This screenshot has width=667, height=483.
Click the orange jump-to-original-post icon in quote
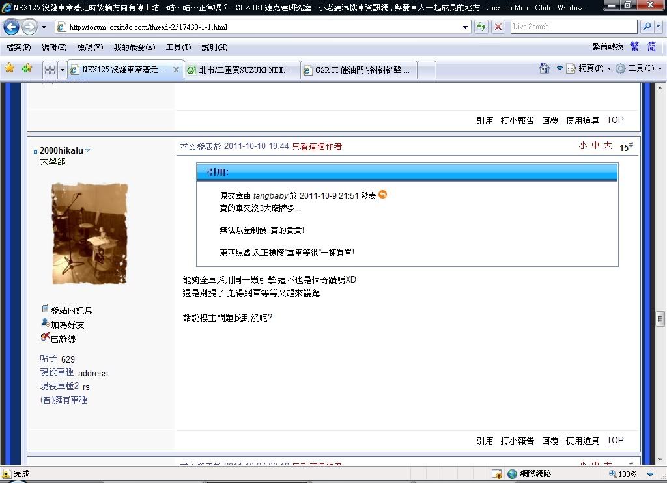383,195
